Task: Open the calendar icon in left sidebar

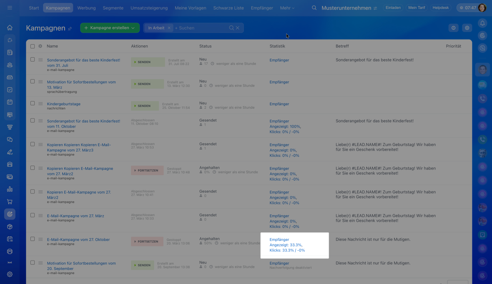Action: tap(10, 102)
